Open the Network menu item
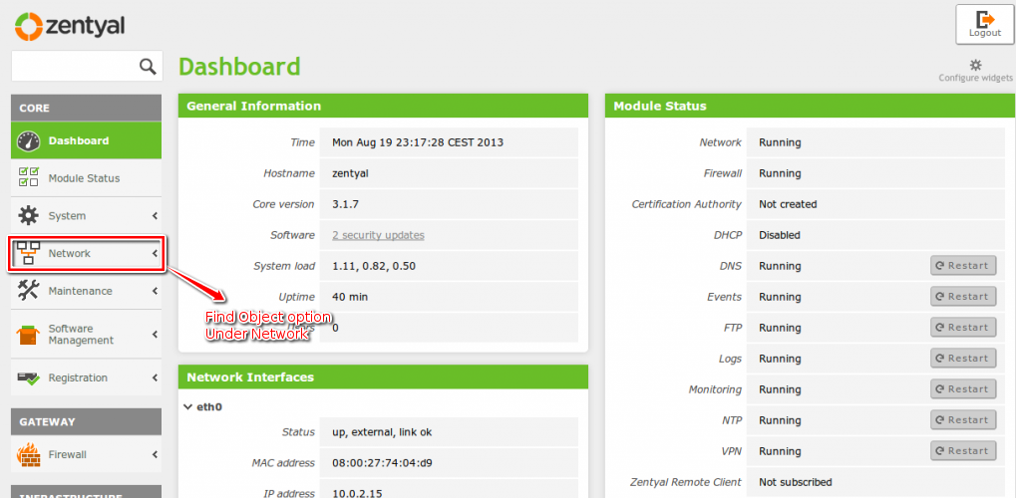The height and width of the screenshot is (498, 1016). 86,253
